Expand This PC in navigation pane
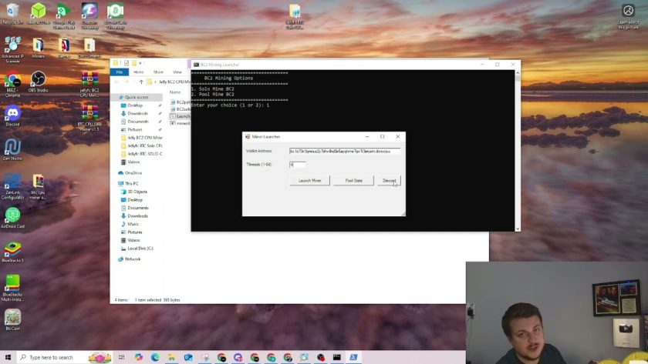Screen dimensions: 648x364 click(x=130, y=183)
